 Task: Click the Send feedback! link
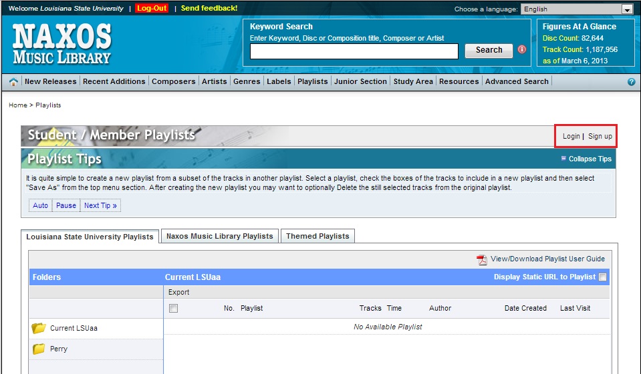pyautogui.click(x=209, y=8)
